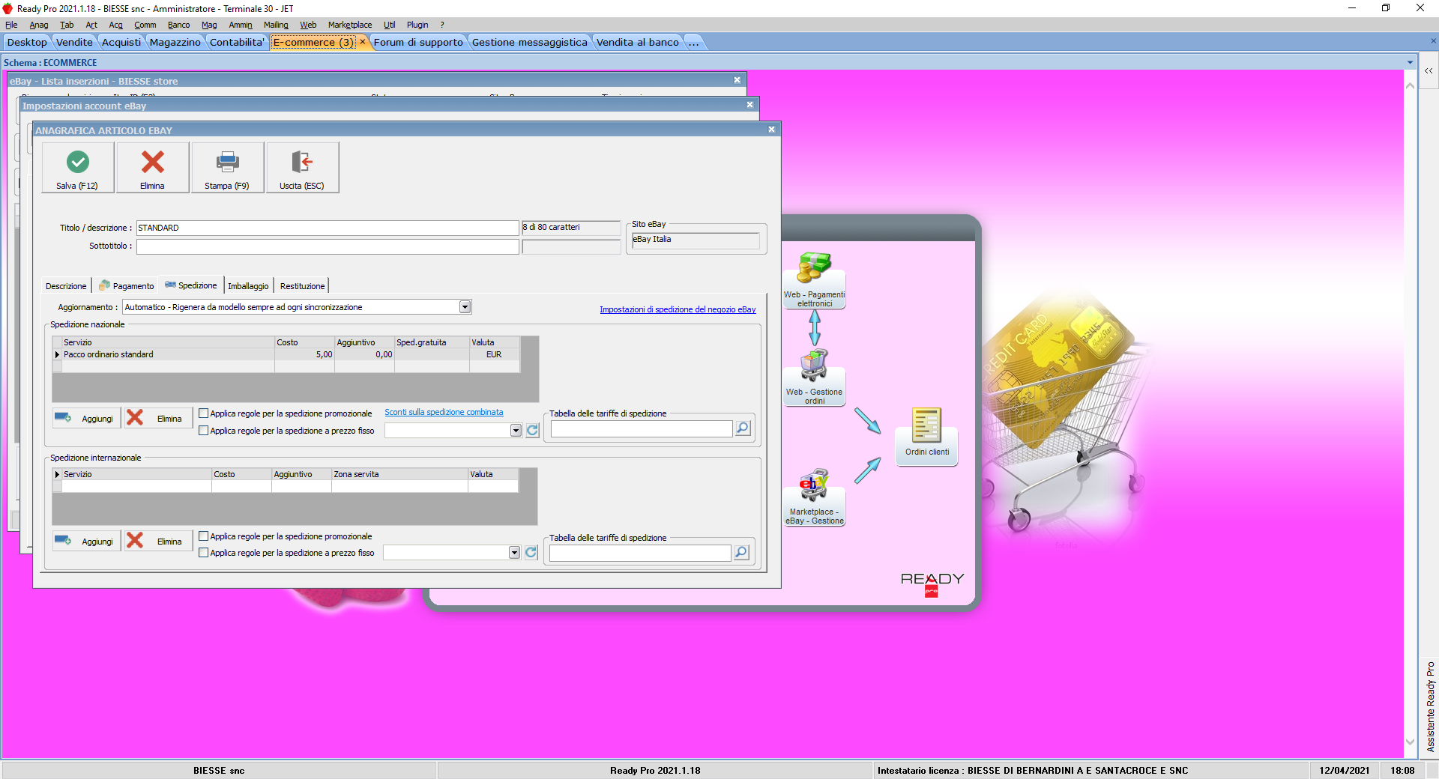Viewport: 1439px width, 779px height.
Task: Enable international fixed-price shipping rules checkbox
Action: [203, 553]
